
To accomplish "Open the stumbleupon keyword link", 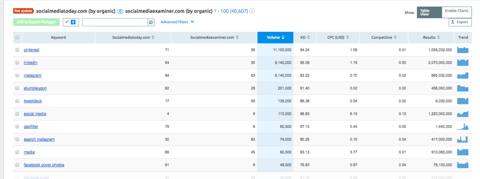I will pos(35,88).
